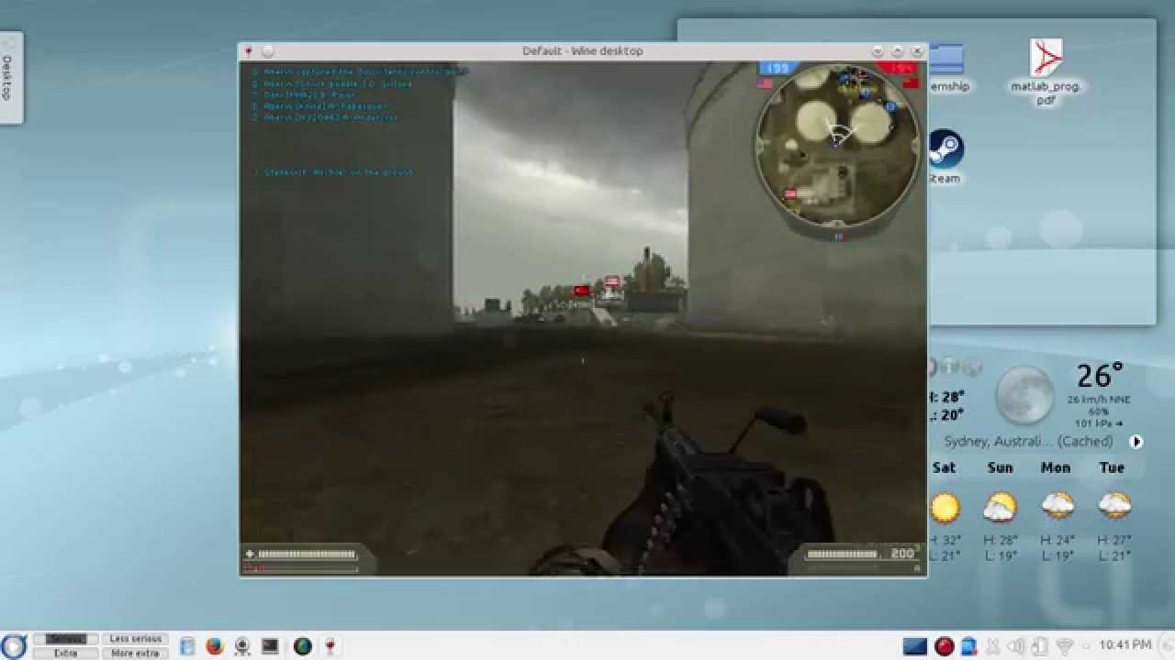Click the ammo counter showing 200
1175x660 pixels.
[902, 553]
